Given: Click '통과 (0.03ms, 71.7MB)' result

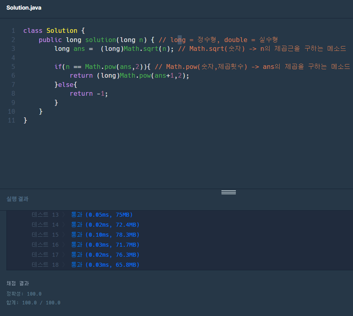Looking at the screenshot, I should (105, 245).
